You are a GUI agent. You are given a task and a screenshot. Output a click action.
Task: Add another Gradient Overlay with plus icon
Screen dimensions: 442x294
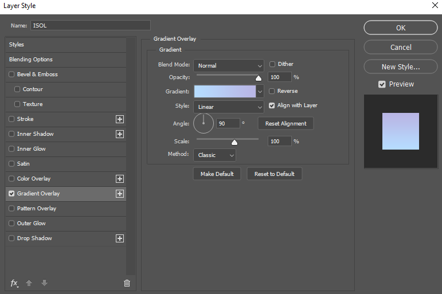point(120,194)
